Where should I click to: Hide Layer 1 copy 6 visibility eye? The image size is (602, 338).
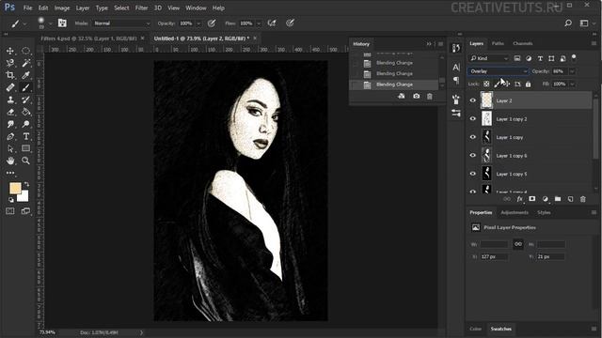(472, 156)
